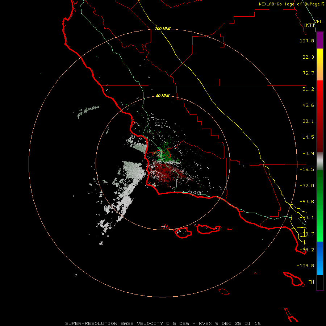Select the -63.1 velocity scale value
Viewport: 326px width, 326px height.
coord(307,218)
